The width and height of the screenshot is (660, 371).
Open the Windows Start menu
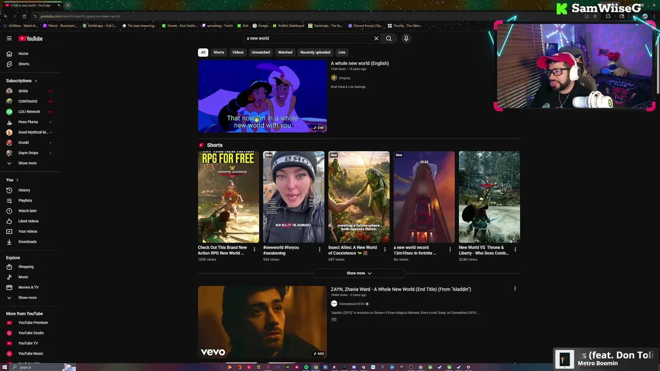coord(5,367)
